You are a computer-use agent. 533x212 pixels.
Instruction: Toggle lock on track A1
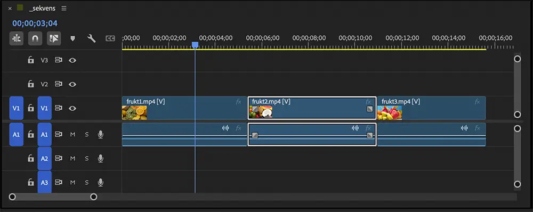(x=30, y=135)
